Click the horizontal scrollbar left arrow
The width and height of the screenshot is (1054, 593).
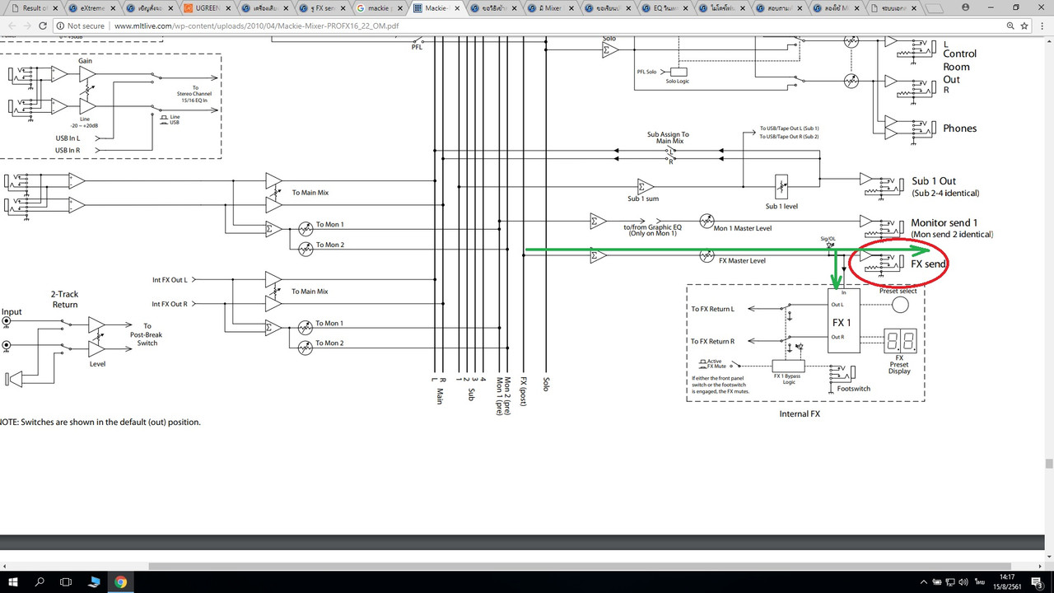5,566
